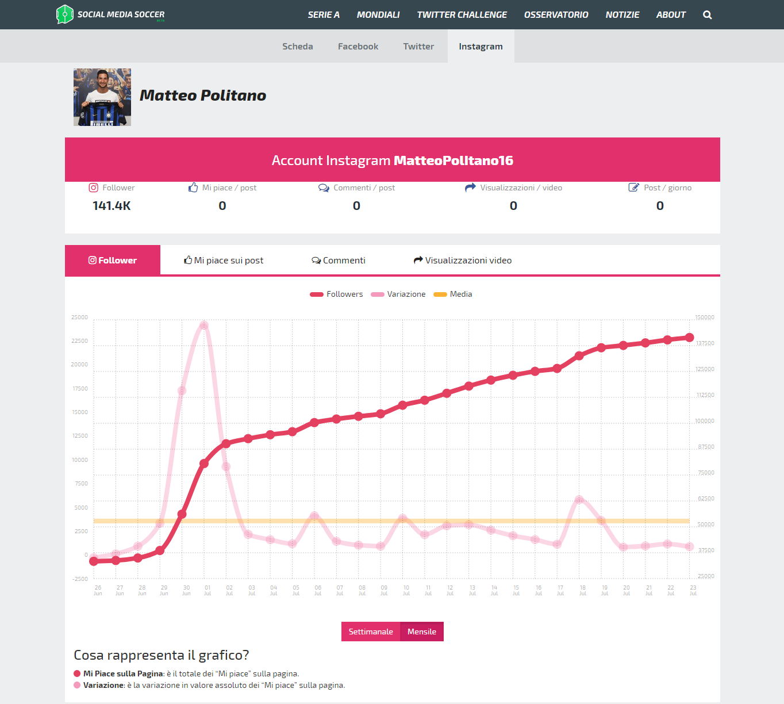Switch to the Twitter tab
The height and width of the screenshot is (704, 784).
[x=418, y=46]
